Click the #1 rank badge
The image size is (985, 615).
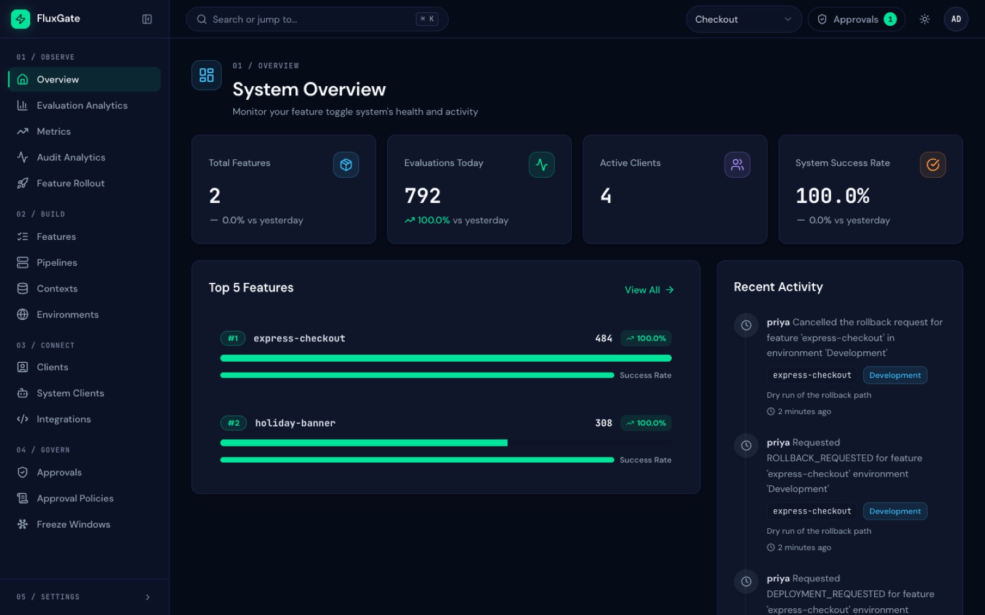(x=233, y=338)
